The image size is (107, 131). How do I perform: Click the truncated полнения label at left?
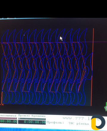point(8,116)
